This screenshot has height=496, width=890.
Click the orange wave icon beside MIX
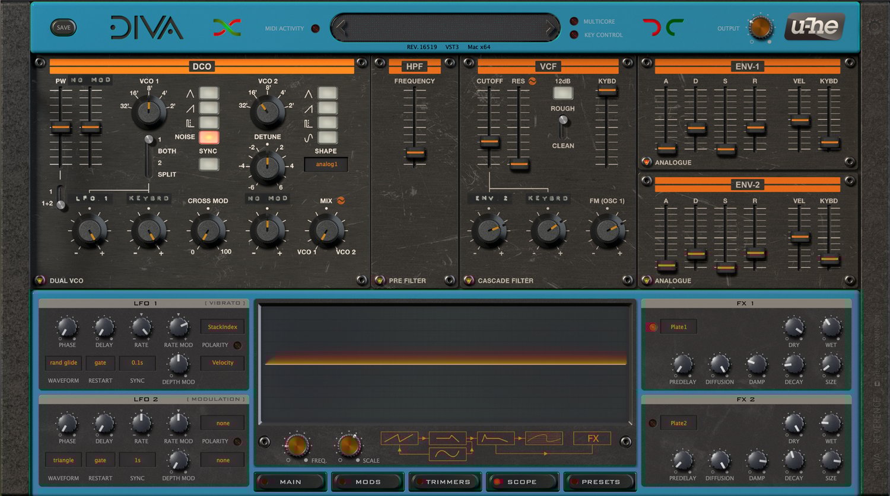coord(341,201)
